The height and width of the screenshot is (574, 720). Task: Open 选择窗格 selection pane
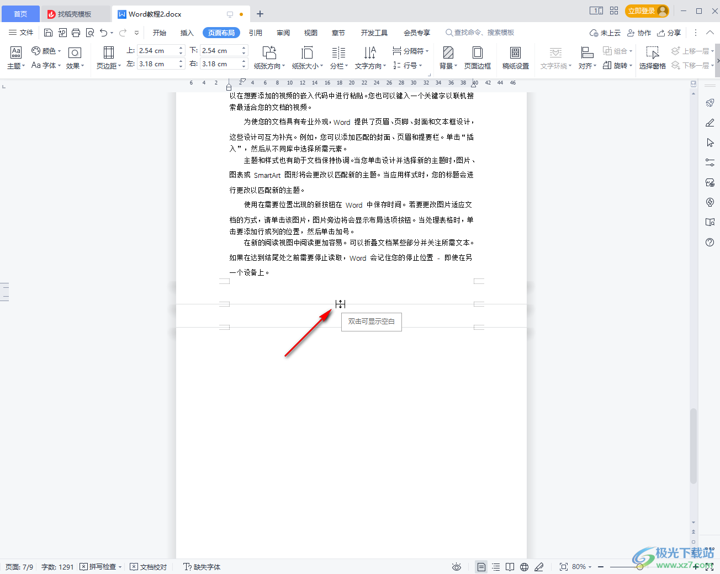pyautogui.click(x=653, y=58)
